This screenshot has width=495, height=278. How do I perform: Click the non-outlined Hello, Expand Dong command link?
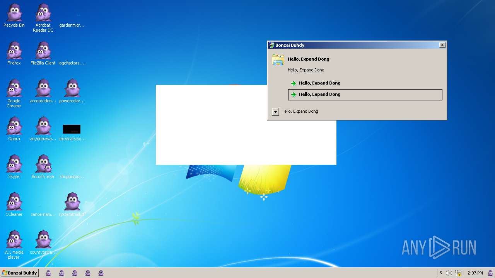[365, 83]
